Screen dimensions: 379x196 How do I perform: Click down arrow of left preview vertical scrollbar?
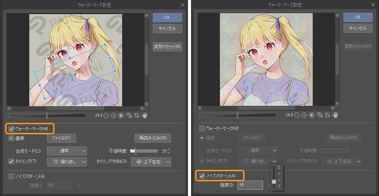coord(147,104)
